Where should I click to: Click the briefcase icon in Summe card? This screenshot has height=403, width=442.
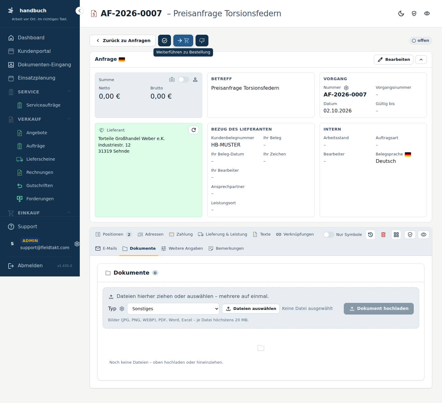pos(172,80)
